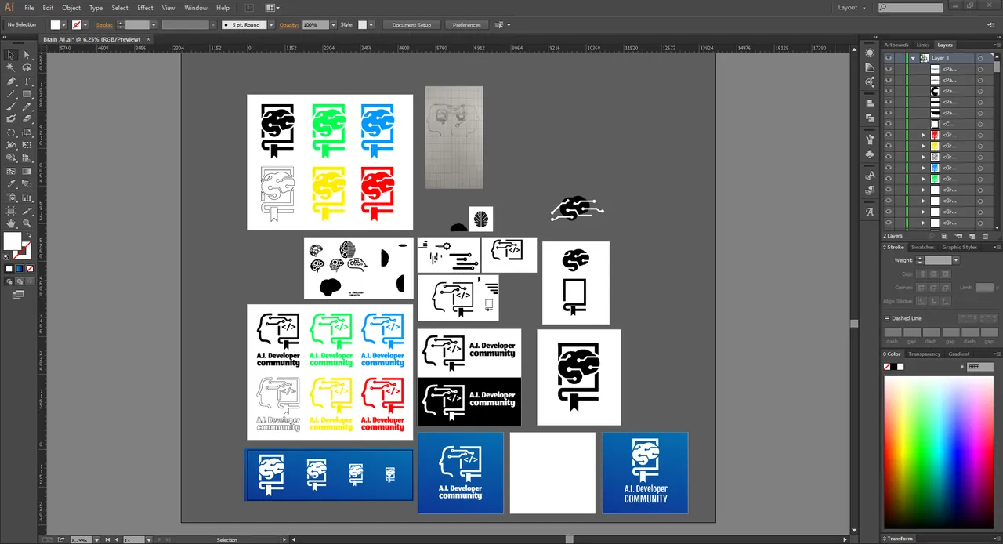Select the Hand tool
The image size is (1003, 544).
11,223
